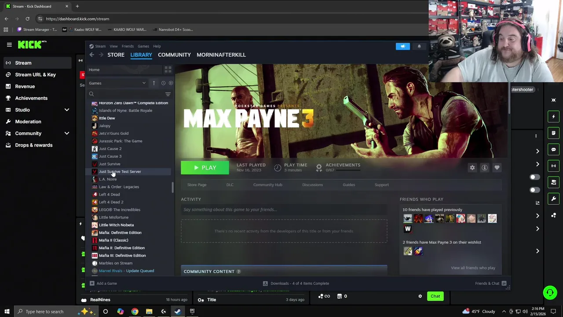
Task: Open Kick stream broadcast signal icon
Action: point(553,166)
